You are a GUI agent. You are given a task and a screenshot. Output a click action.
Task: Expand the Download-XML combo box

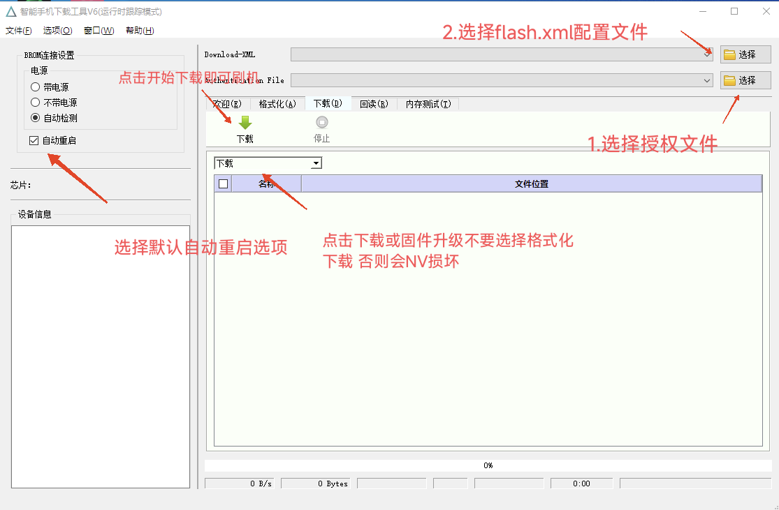pyautogui.click(x=707, y=54)
